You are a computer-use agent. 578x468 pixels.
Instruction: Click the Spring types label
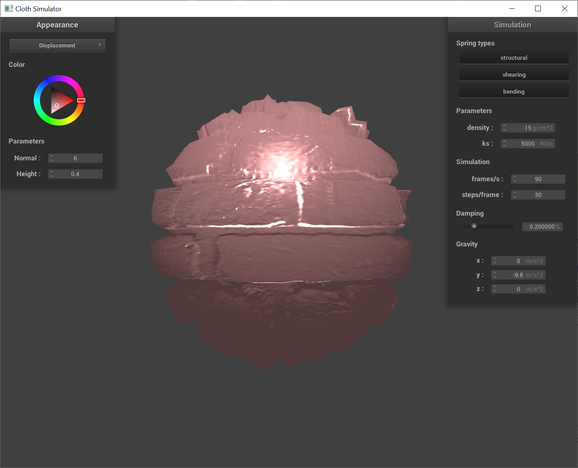(475, 43)
